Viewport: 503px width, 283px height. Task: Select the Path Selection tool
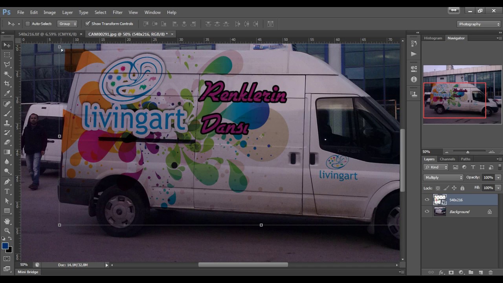[7, 201]
